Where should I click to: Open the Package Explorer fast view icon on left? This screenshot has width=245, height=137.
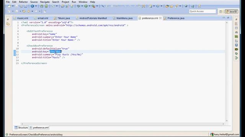(8, 24)
